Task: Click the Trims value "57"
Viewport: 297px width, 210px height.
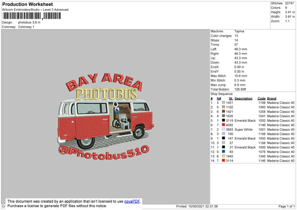Action: point(236,45)
